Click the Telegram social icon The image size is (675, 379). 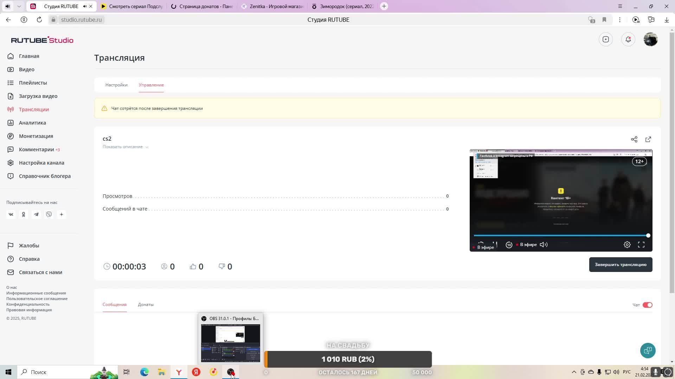(x=36, y=214)
